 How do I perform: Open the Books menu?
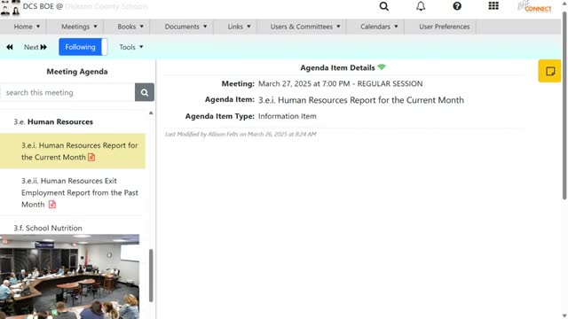coord(130,27)
